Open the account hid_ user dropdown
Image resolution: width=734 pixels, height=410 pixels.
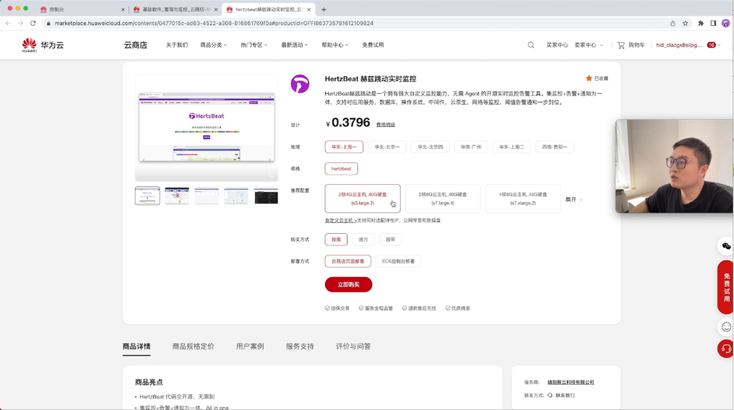[688, 45]
